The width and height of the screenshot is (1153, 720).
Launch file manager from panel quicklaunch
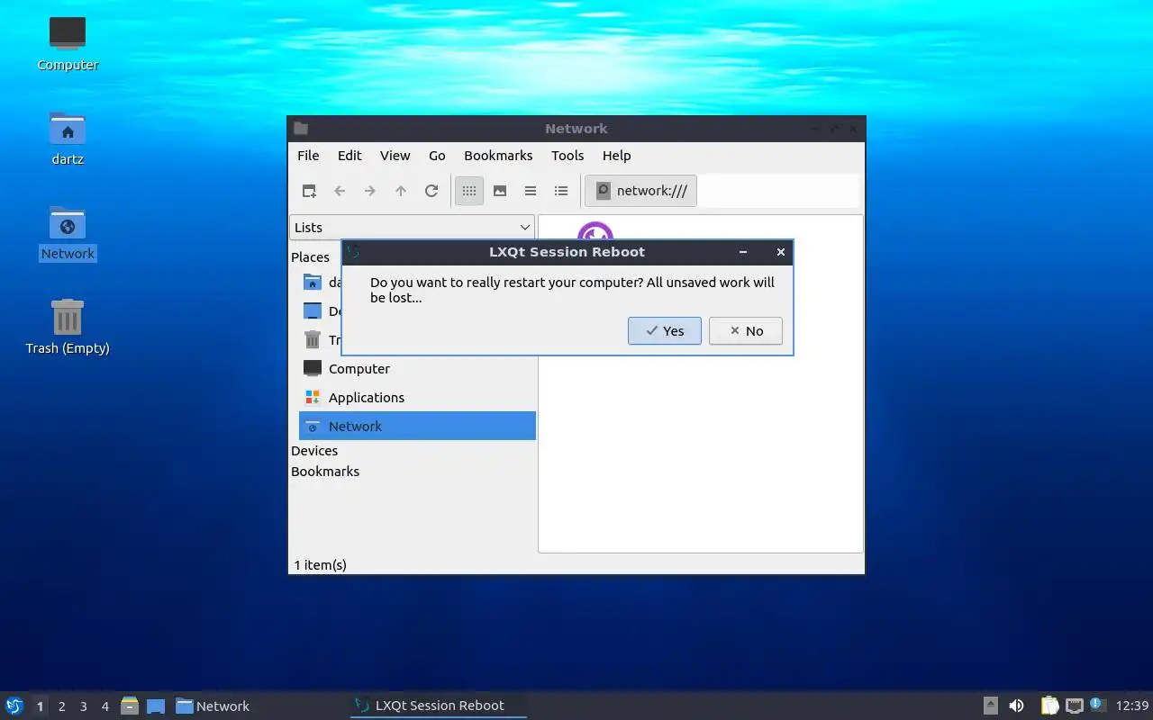coord(130,706)
